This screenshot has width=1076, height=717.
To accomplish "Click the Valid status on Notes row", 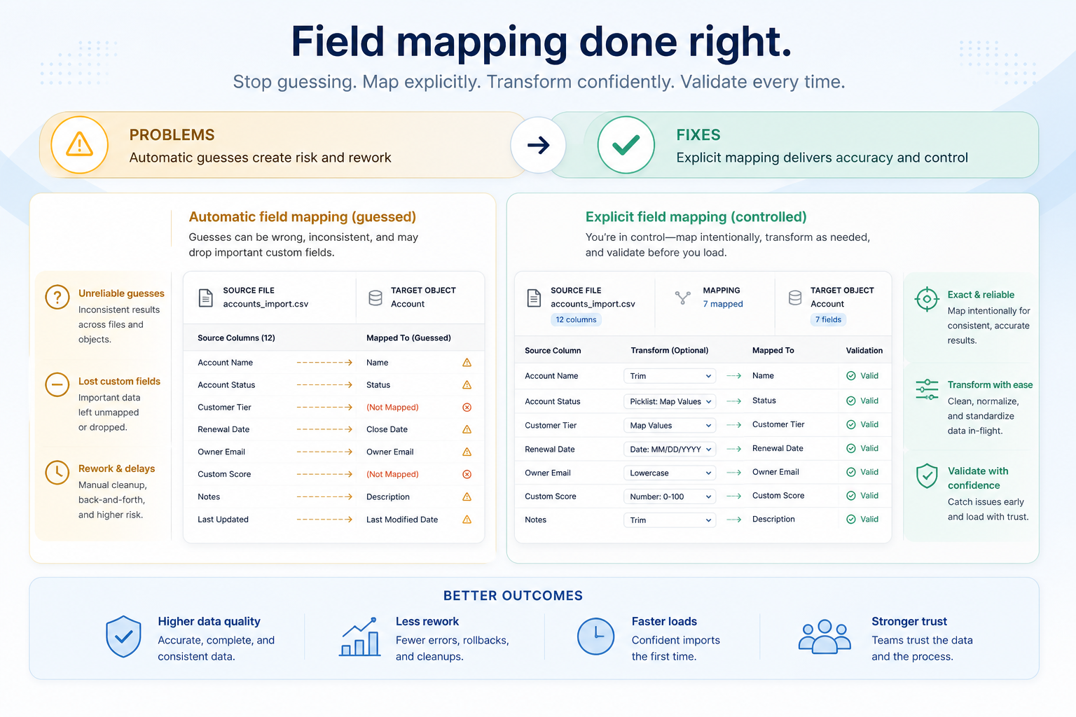I will pyautogui.click(x=862, y=520).
